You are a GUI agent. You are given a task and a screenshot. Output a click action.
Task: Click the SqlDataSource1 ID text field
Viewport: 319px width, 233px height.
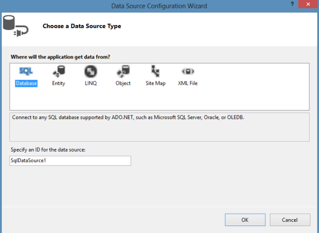70,160
